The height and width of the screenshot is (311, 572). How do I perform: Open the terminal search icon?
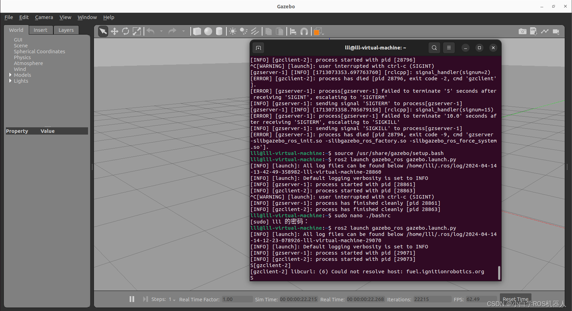click(434, 48)
